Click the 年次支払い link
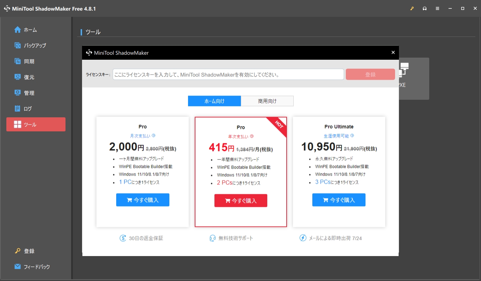Screen dimensions: 481x281 (x=238, y=137)
